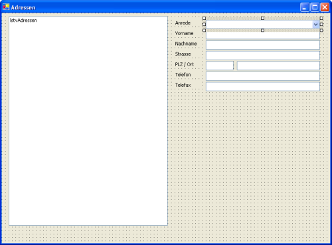Maximize the Adressen window
Image resolution: width=332 pixels, height=245 pixels.
click(315, 7)
